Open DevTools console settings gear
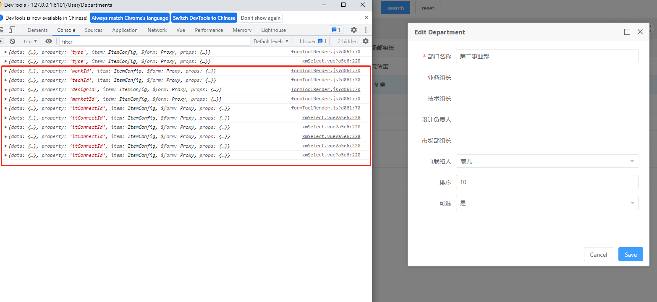This screenshot has height=302, width=657. point(354,30)
